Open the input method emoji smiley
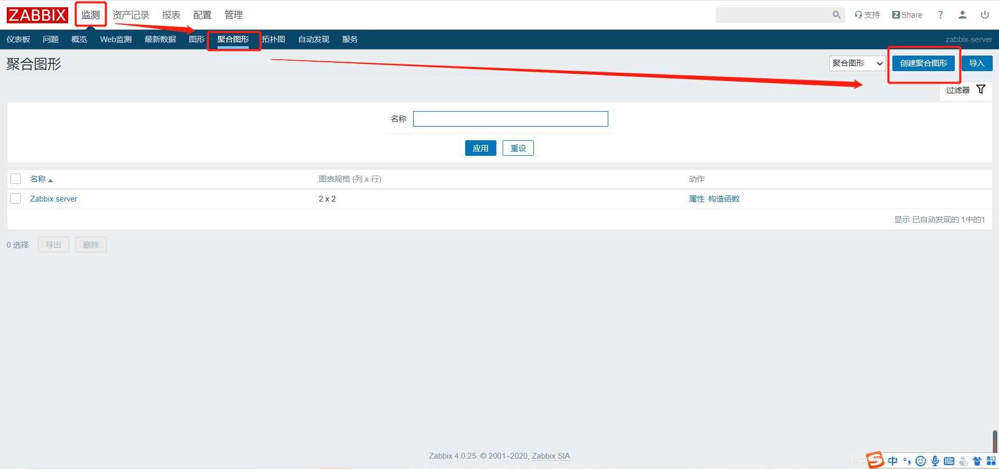Viewport: 999px width, 469px height. point(920,461)
